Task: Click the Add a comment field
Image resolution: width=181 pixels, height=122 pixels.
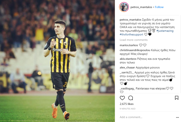Action: pos(147,117)
